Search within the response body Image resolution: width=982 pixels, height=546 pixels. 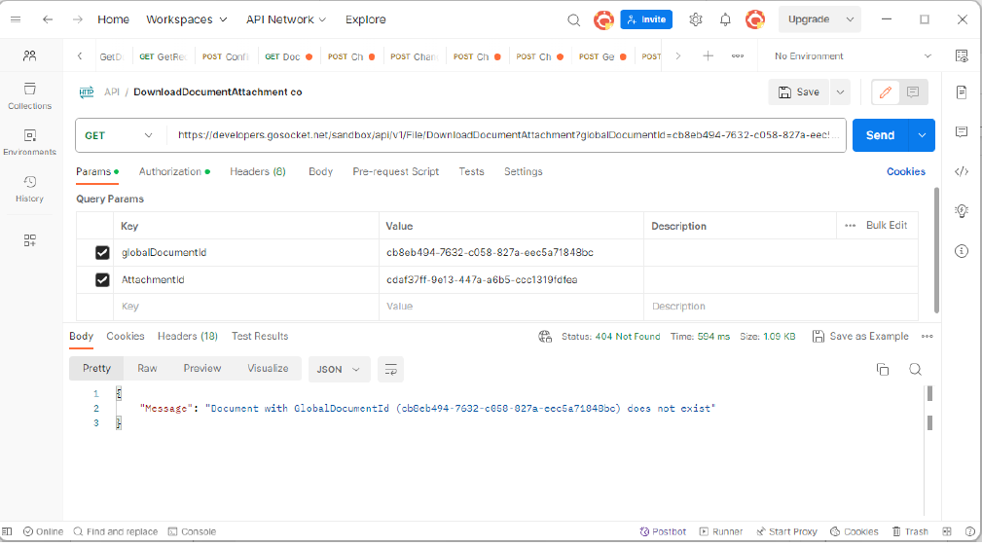pyautogui.click(x=915, y=370)
